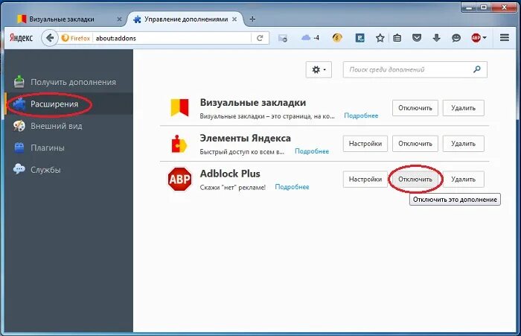Image resolution: width=521 pixels, height=336 pixels.
Task: Open Плагины in sidebar
Action: (x=68, y=148)
